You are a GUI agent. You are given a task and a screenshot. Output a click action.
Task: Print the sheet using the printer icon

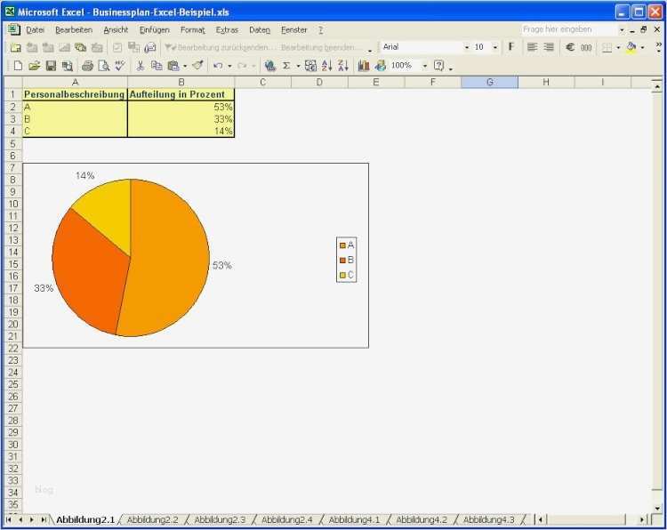click(87, 66)
